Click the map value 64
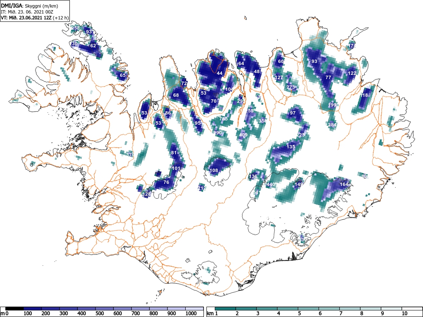423x317 pixels. pyautogui.click(x=241, y=64)
